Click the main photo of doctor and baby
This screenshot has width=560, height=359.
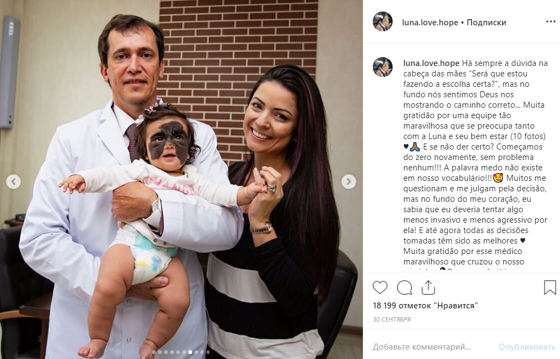(181, 179)
